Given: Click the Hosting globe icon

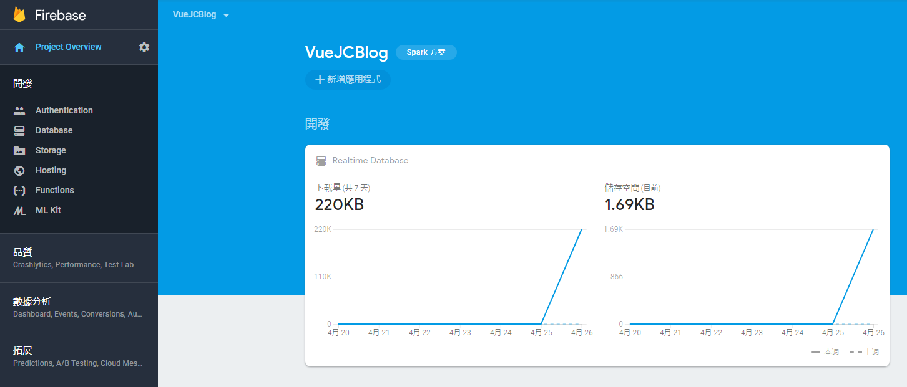Looking at the screenshot, I should click(x=19, y=171).
